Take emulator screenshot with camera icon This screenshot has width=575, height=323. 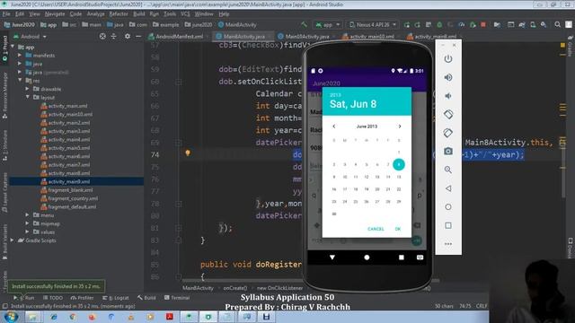click(448, 152)
